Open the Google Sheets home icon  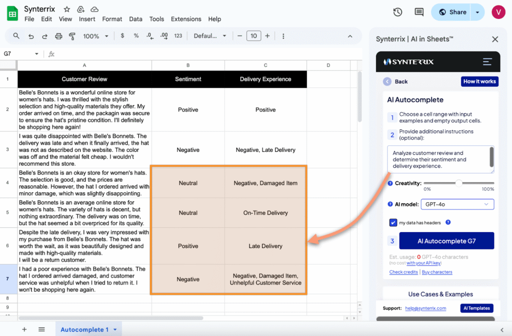(12, 13)
